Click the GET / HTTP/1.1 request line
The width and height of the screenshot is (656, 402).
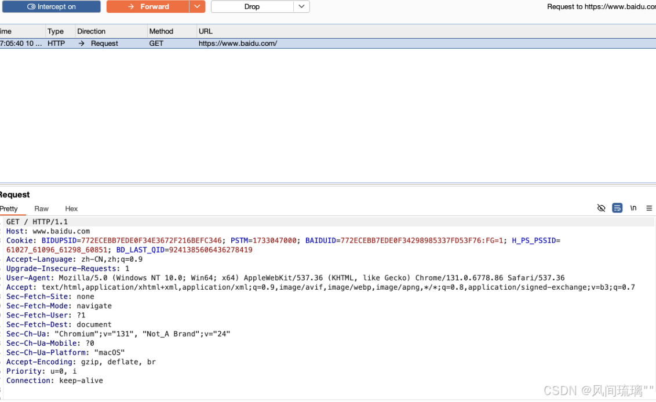coord(37,222)
